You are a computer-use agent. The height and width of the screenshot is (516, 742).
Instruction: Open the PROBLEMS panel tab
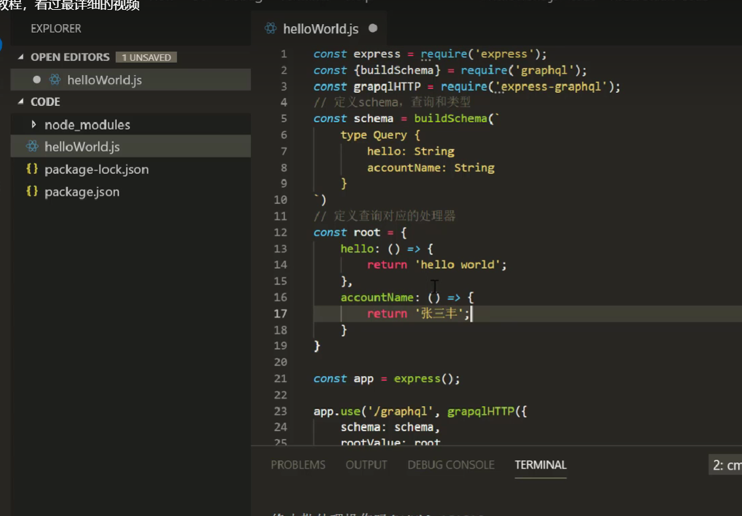click(298, 465)
